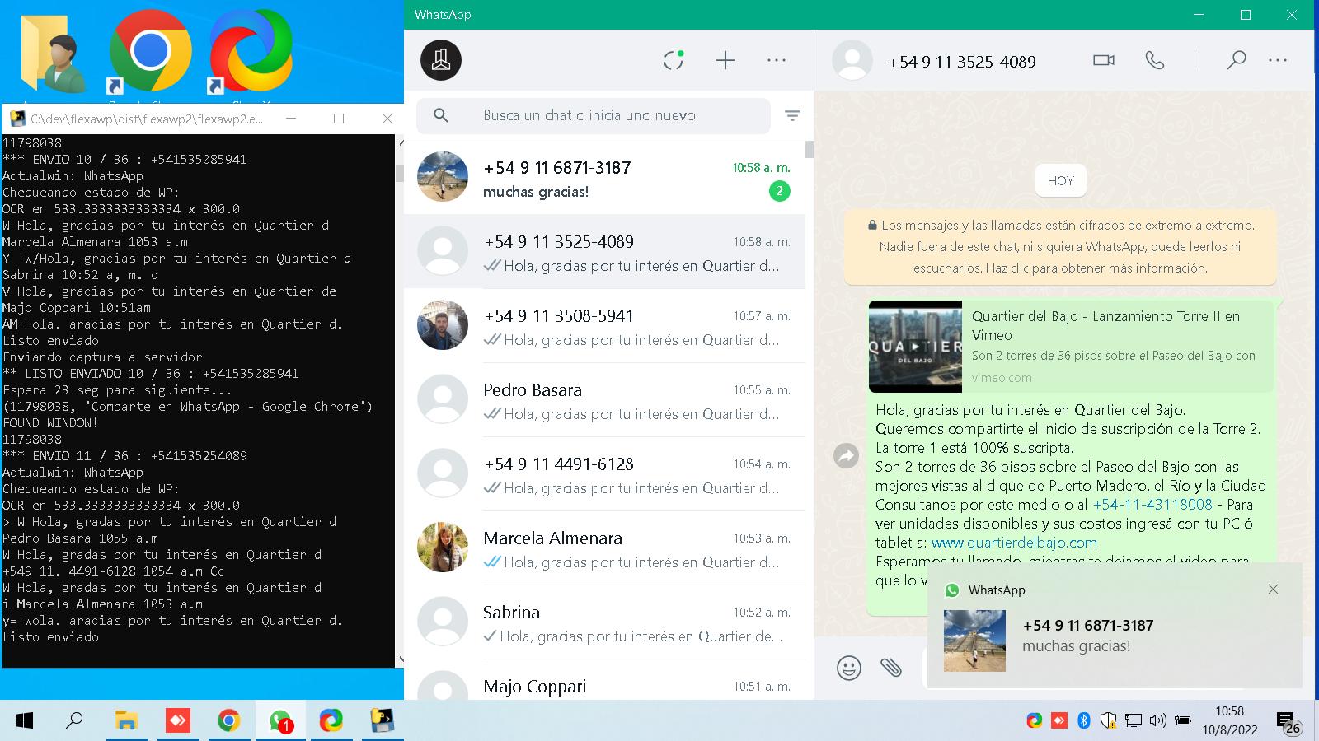Screen dimensions: 1319x741
Task: Click the phone link +54-11-43118008
Action: point(1152,505)
